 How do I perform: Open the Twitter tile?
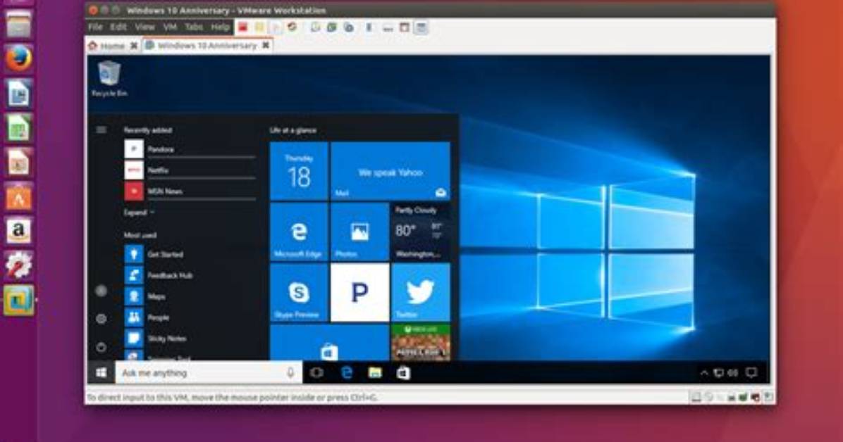coord(421,293)
